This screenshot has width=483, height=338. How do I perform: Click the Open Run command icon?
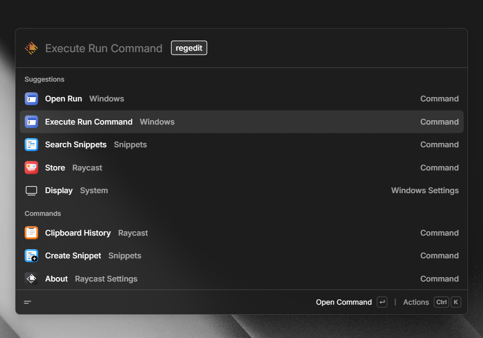coord(31,99)
